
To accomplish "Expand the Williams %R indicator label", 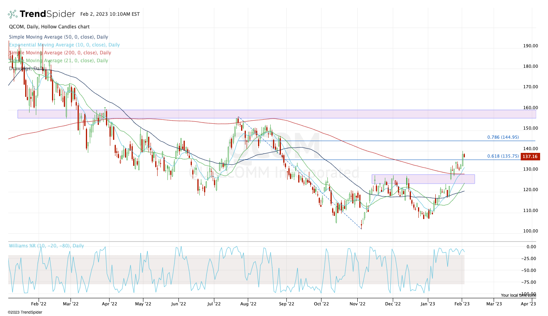I will coord(46,246).
